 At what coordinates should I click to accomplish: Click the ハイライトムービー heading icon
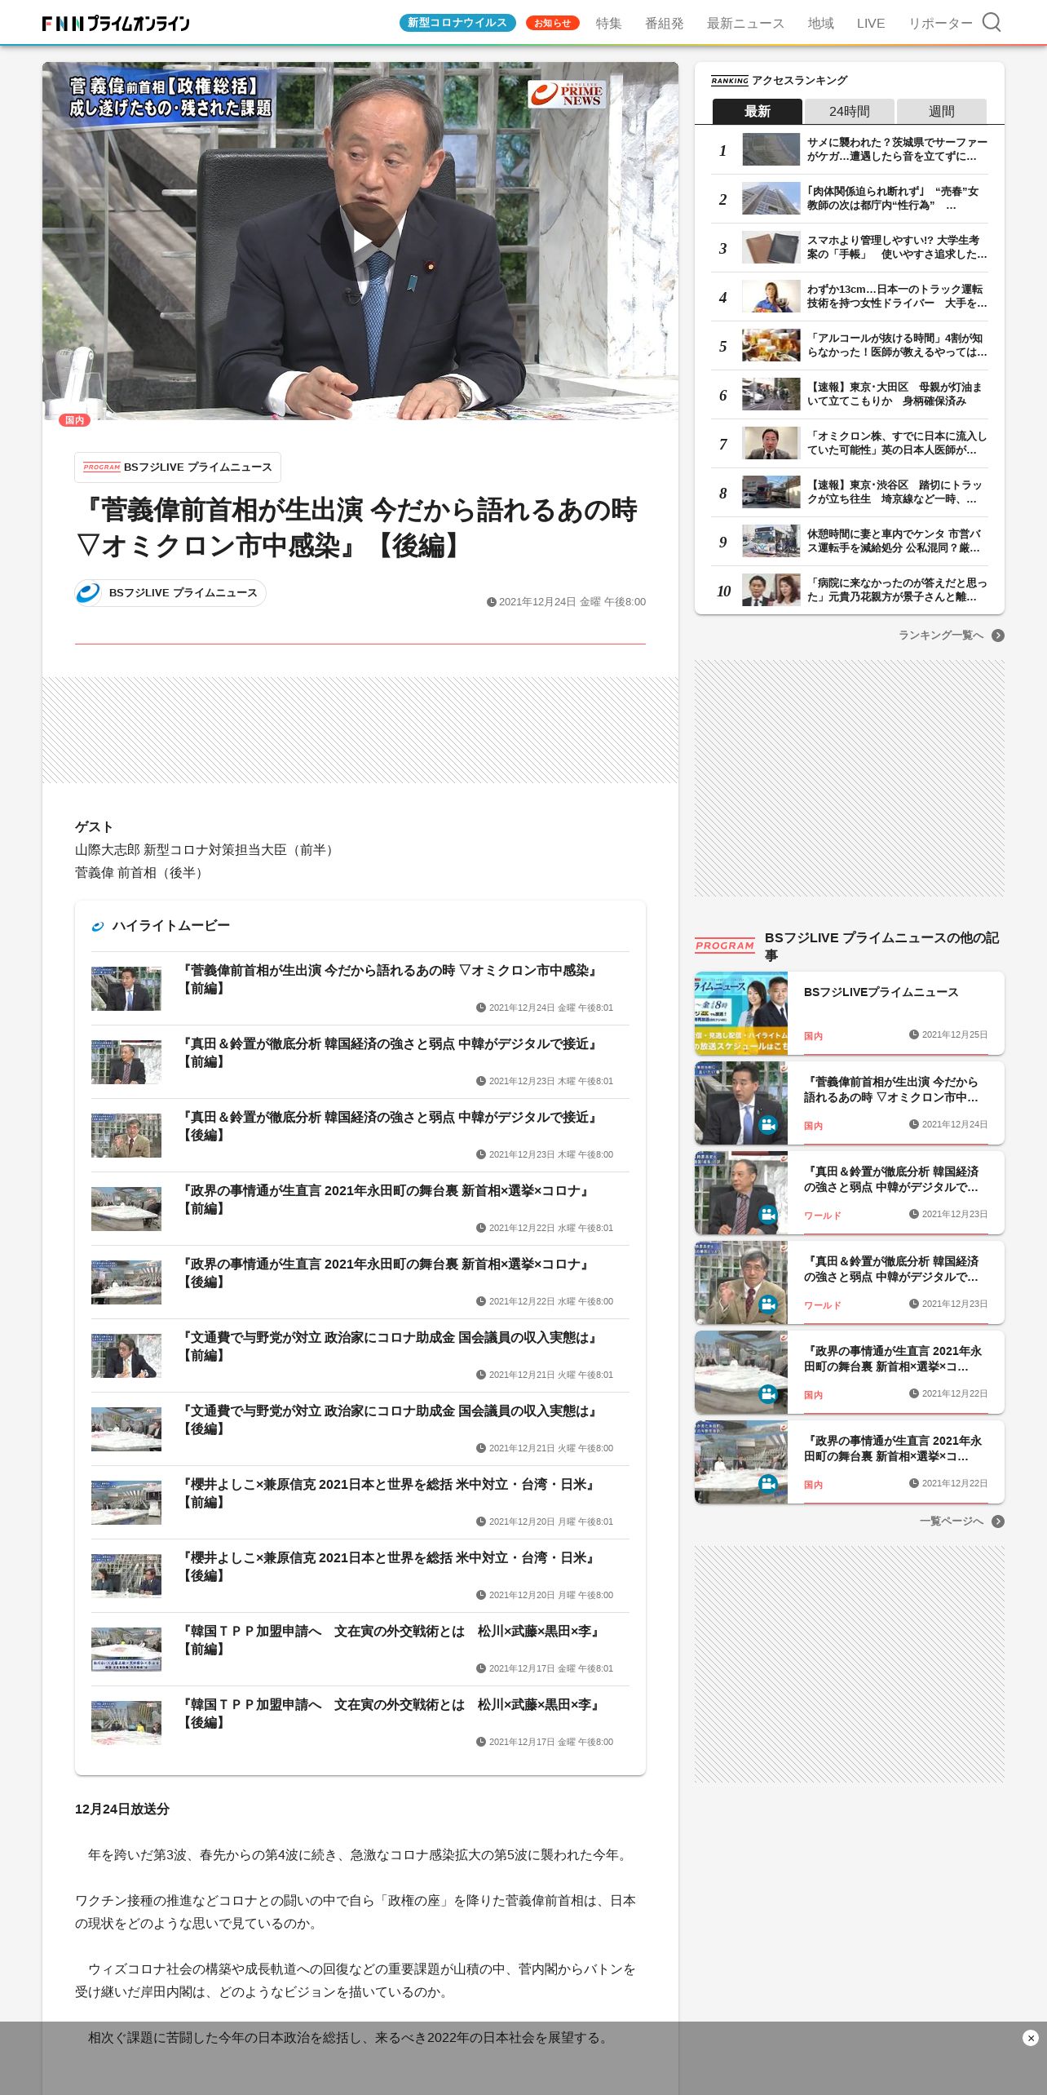coord(98,926)
